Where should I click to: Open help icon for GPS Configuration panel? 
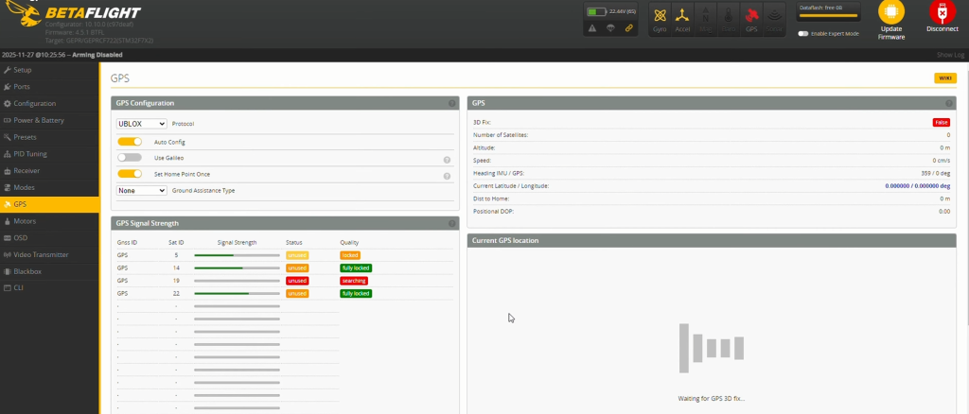(452, 103)
